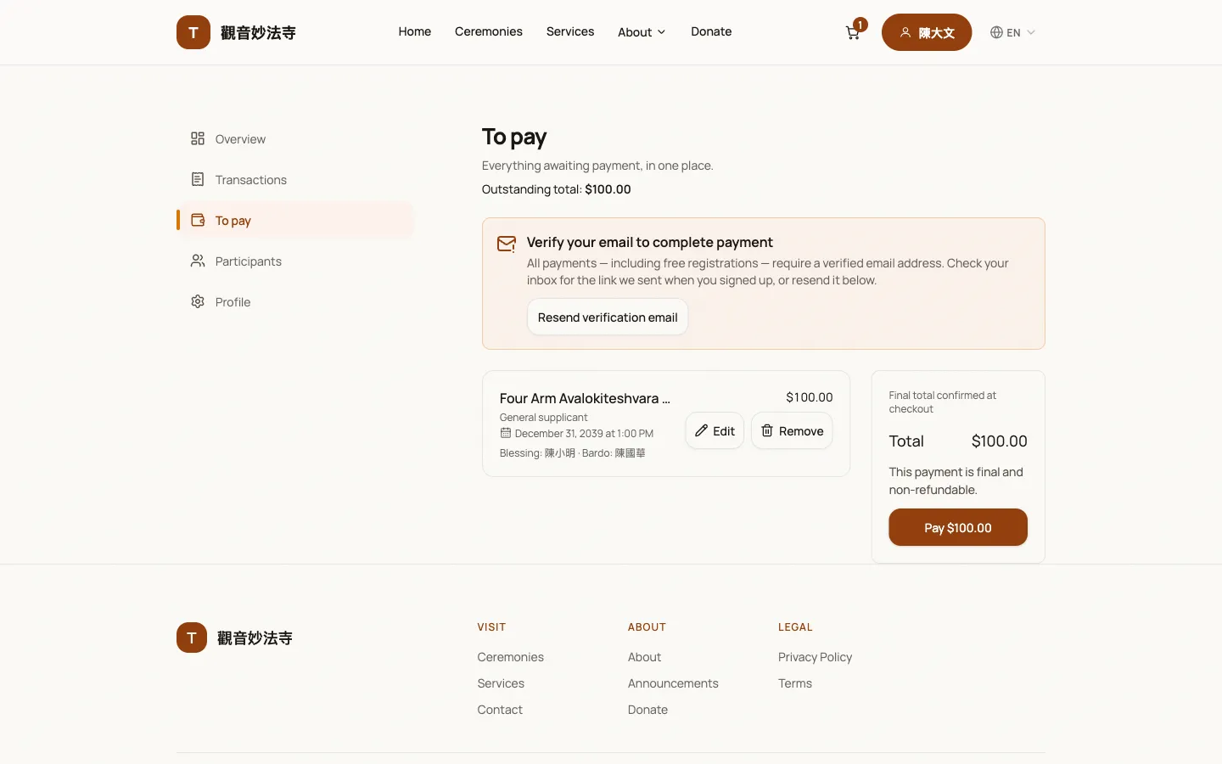The height and width of the screenshot is (764, 1222).
Task: Open Donate in top navigation
Action: pos(711,31)
